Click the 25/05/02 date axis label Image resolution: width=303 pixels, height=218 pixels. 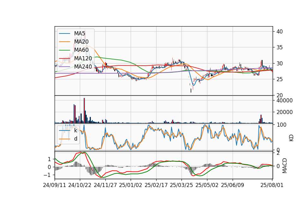pos(207,185)
